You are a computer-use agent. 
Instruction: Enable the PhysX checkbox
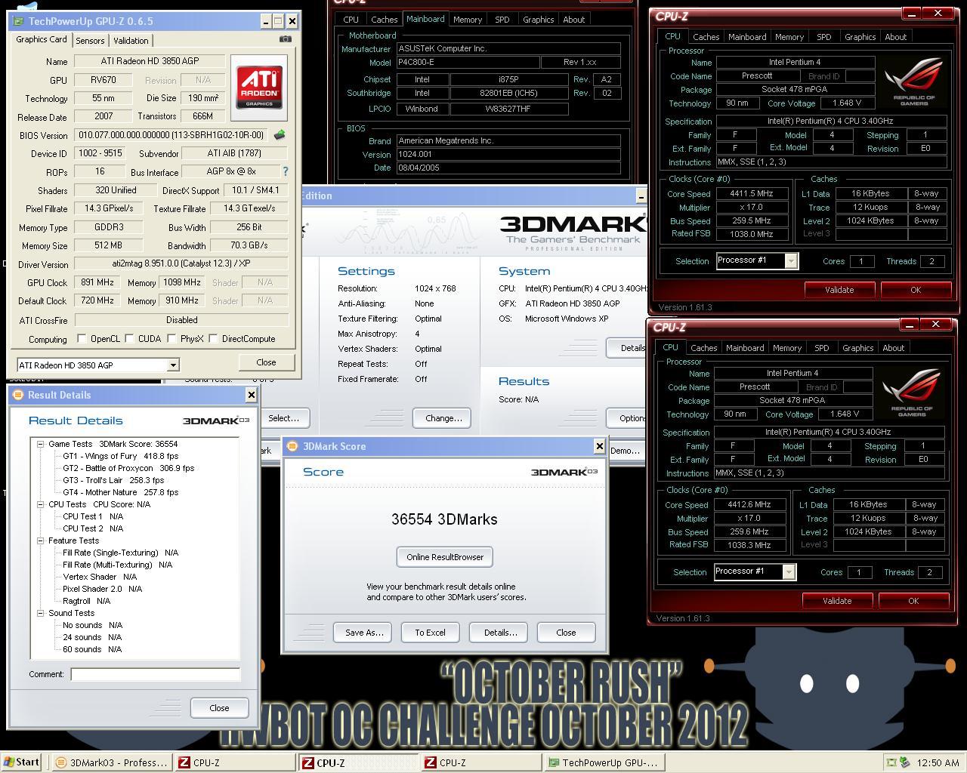(171, 339)
